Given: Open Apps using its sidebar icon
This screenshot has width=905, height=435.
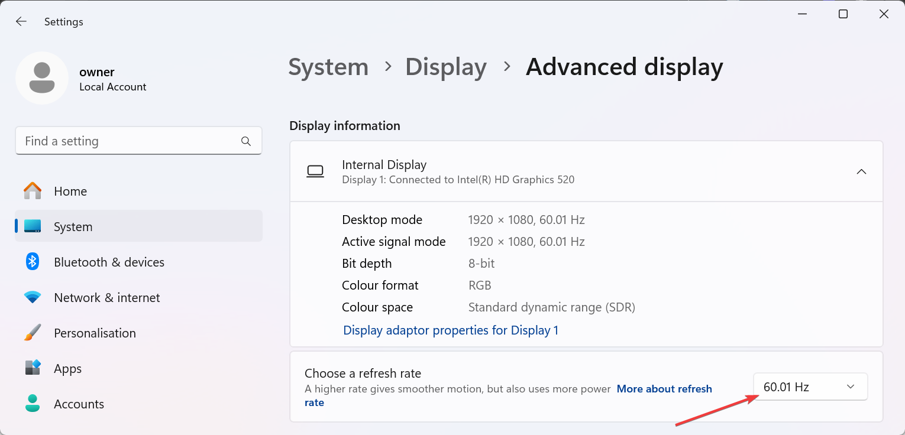Looking at the screenshot, I should (33, 368).
